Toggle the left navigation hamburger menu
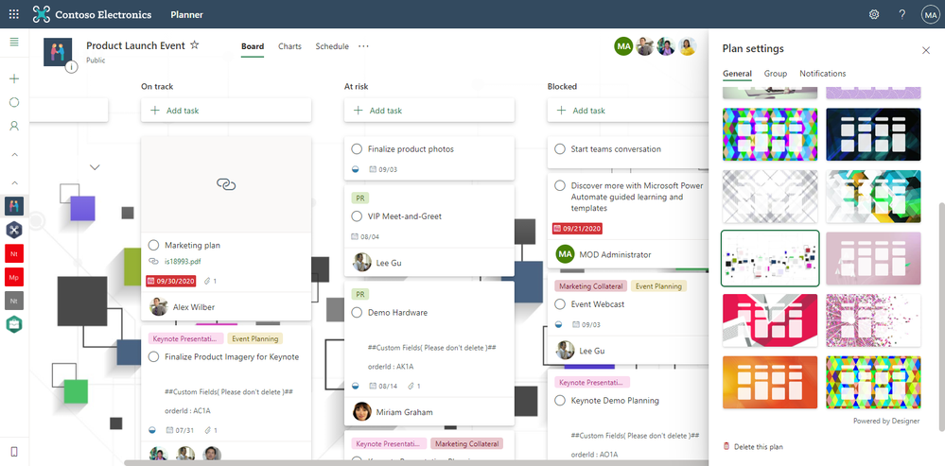Viewport: 945px width, 466px height. click(14, 43)
